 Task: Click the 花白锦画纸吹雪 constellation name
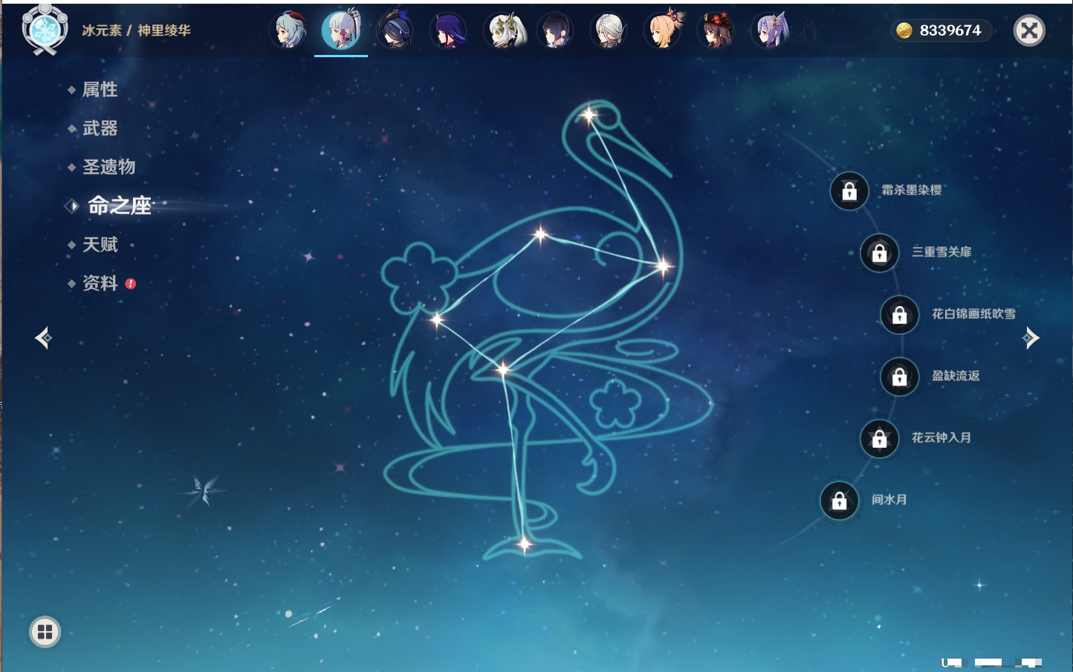coord(973,313)
